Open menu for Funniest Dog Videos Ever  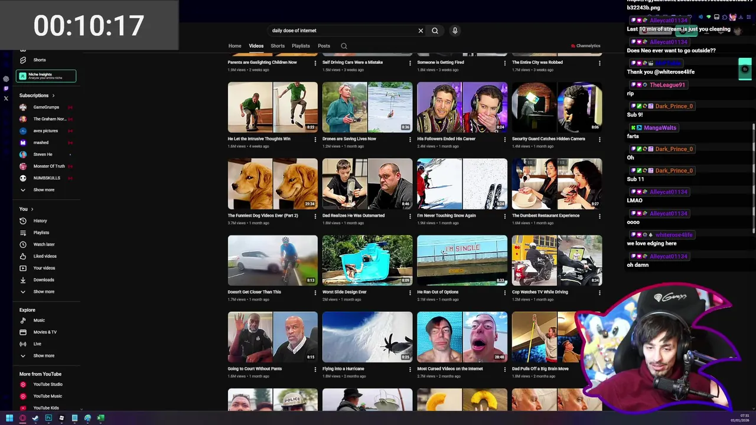click(315, 216)
